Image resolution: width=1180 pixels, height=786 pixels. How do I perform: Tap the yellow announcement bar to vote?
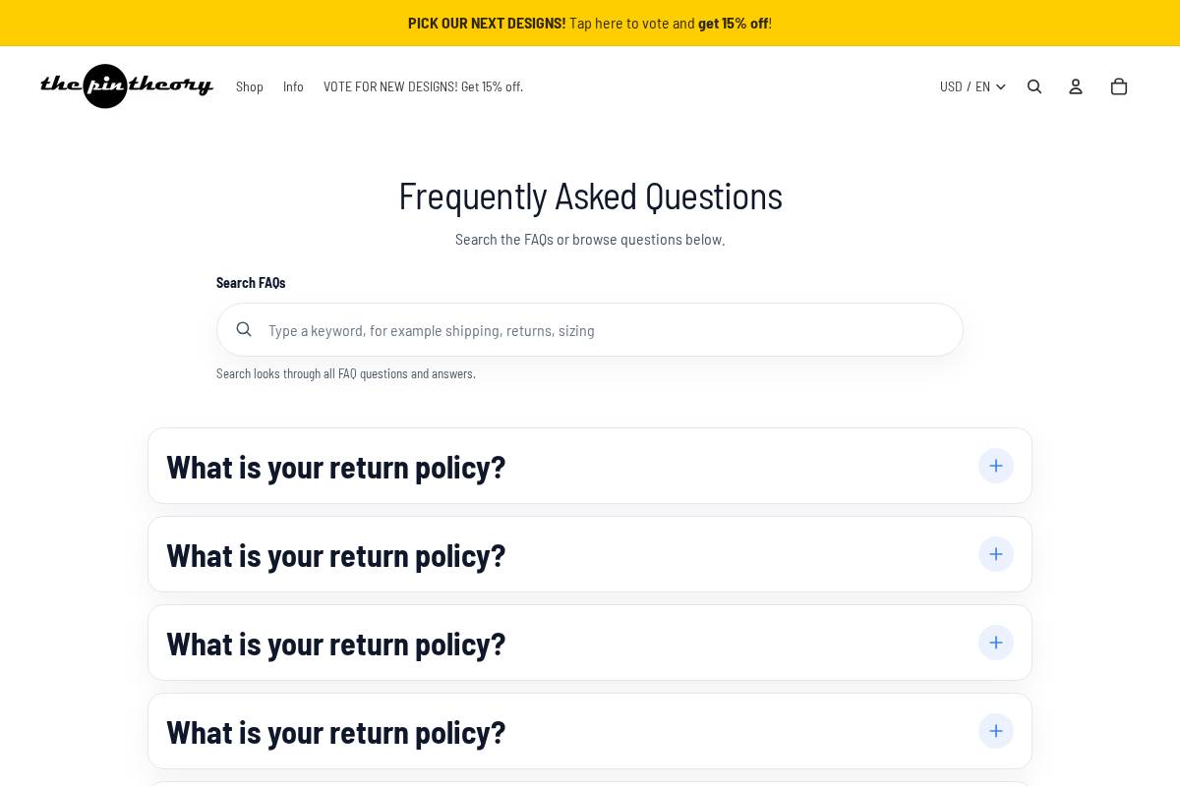point(590,23)
